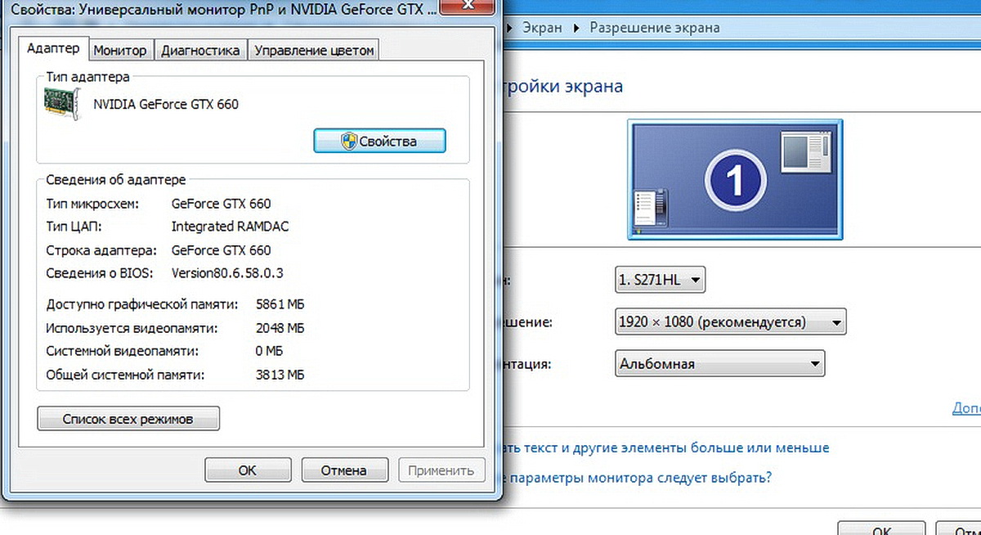Click the breadcrumb arrow before Разрешение экрана

575,28
